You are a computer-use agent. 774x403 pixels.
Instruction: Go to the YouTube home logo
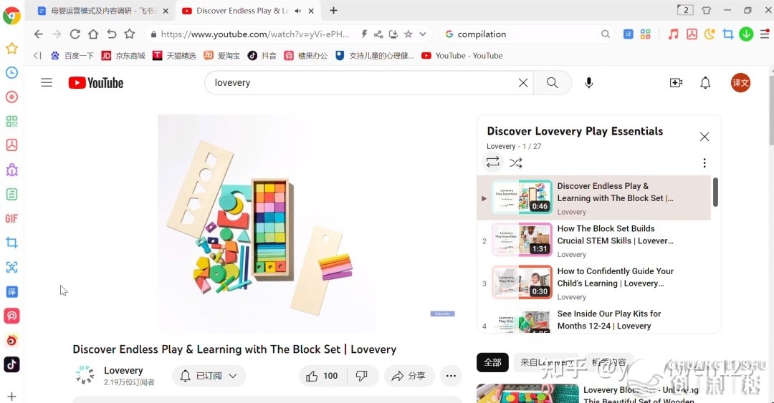[x=96, y=83]
